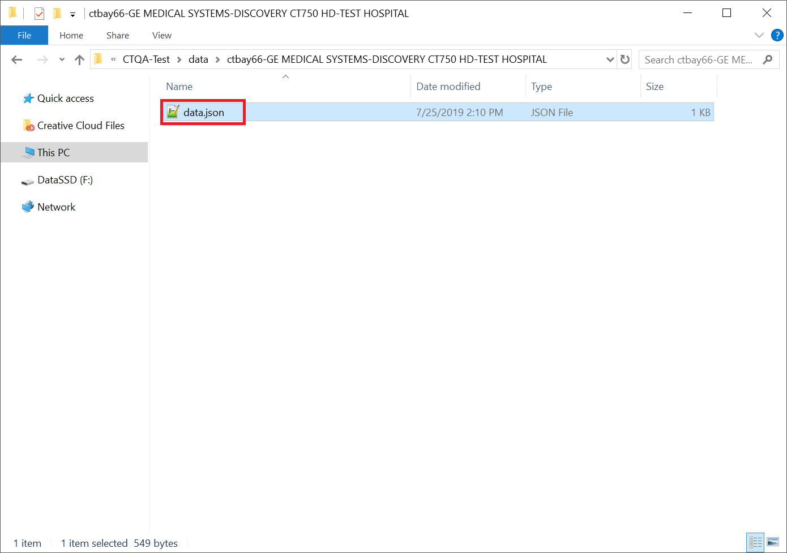787x553 pixels.
Task: Click New Folder icon in title bar
Action: click(57, 13)
